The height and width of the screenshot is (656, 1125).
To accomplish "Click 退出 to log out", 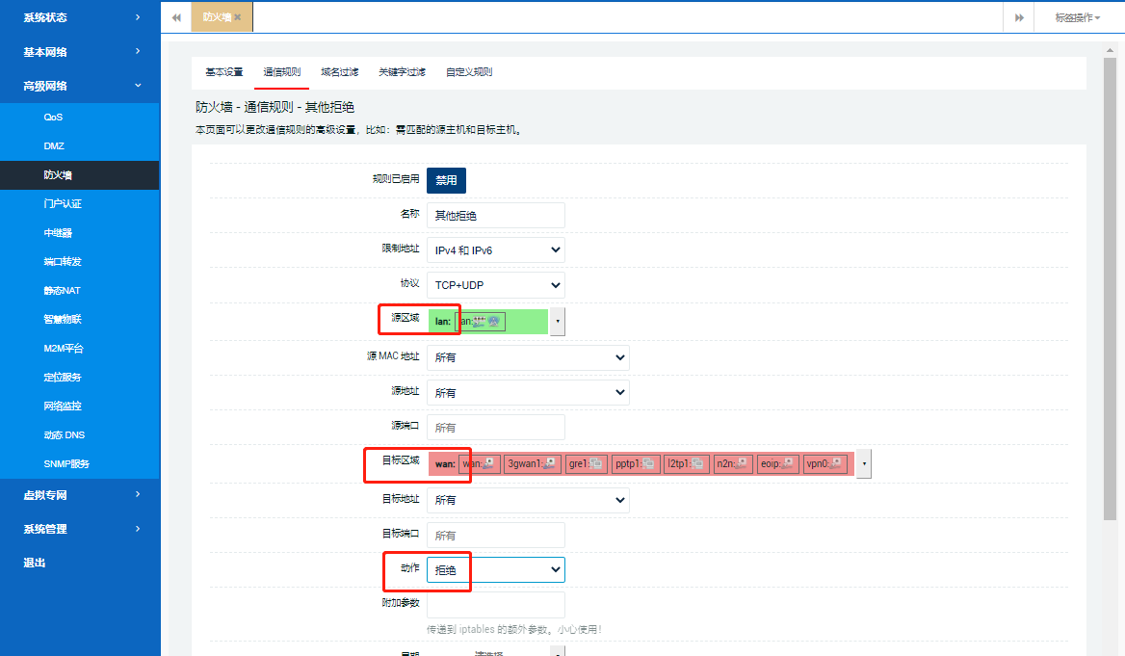I will tap(35, 562).
